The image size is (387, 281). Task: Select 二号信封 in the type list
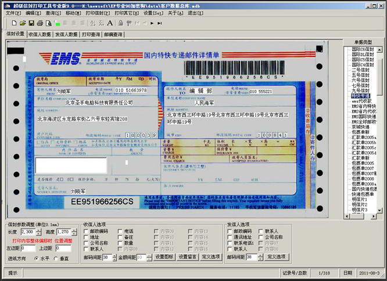point(360,70)
